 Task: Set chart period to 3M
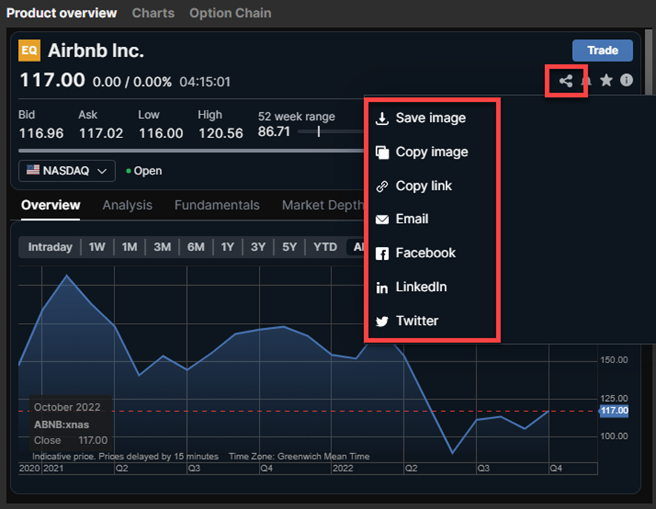pos(162,247)
